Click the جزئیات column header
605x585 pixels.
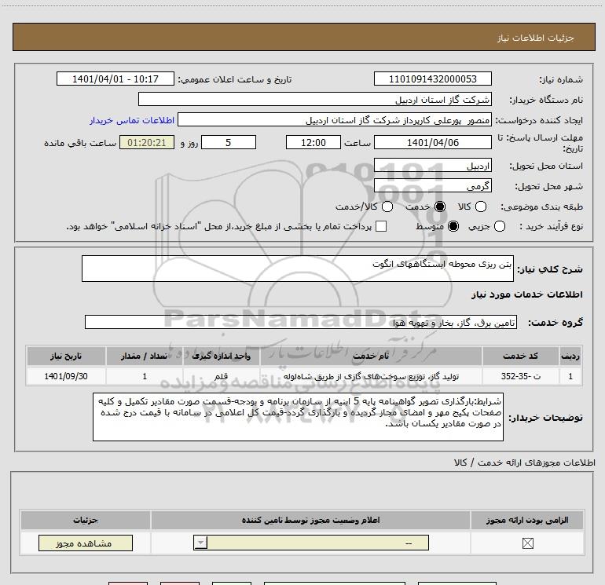pos(86,520)
